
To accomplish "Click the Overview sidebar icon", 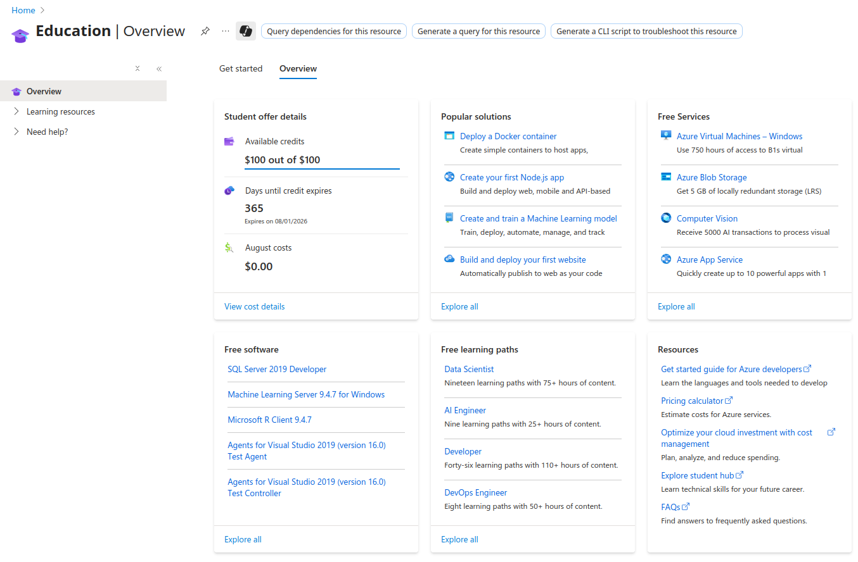I will coord(16,91).
